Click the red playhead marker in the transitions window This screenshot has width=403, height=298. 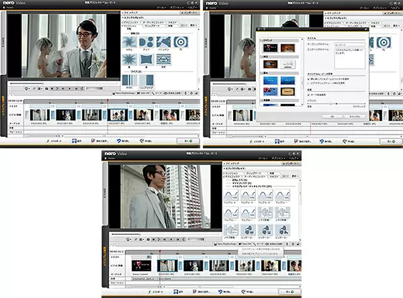[107, 101]
